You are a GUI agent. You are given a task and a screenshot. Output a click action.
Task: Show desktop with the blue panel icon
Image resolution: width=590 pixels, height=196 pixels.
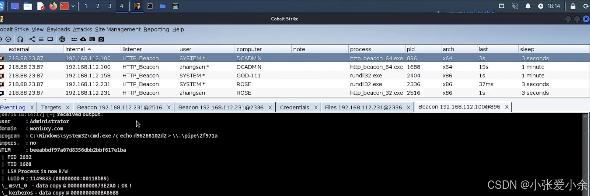[15, 6]
